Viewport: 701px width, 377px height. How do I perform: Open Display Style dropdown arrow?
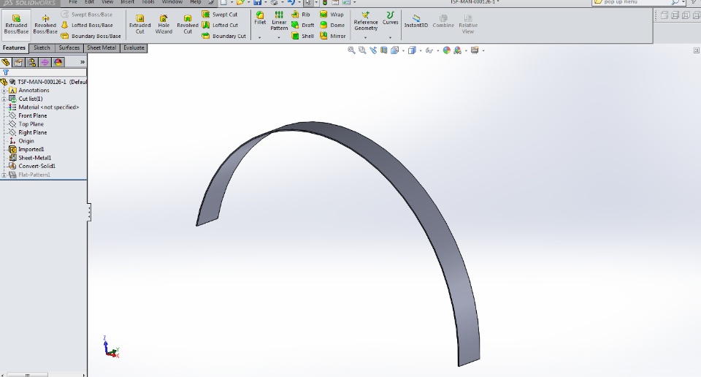421,50
